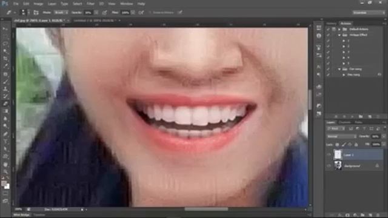This screenshot has width=388, height=218.
Task: Open the Window menu
Action: (x=127, y=4)
